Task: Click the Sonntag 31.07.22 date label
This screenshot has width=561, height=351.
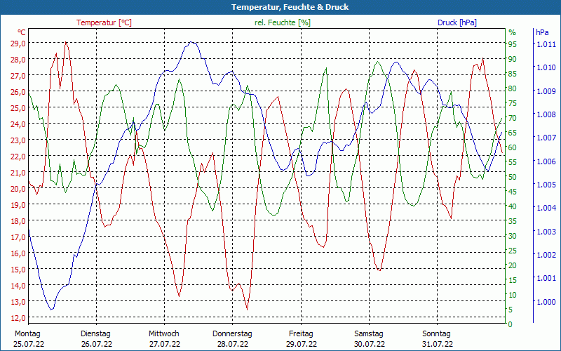Action: click(437, 339)
